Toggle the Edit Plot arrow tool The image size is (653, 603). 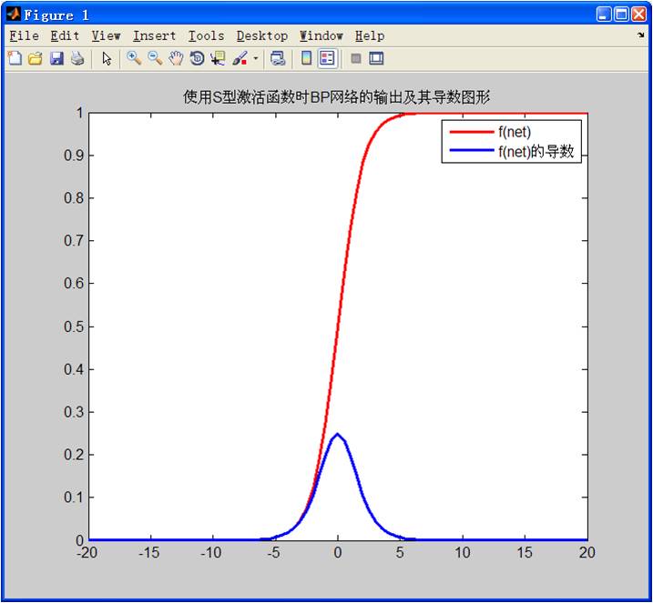tap(107, 58)
